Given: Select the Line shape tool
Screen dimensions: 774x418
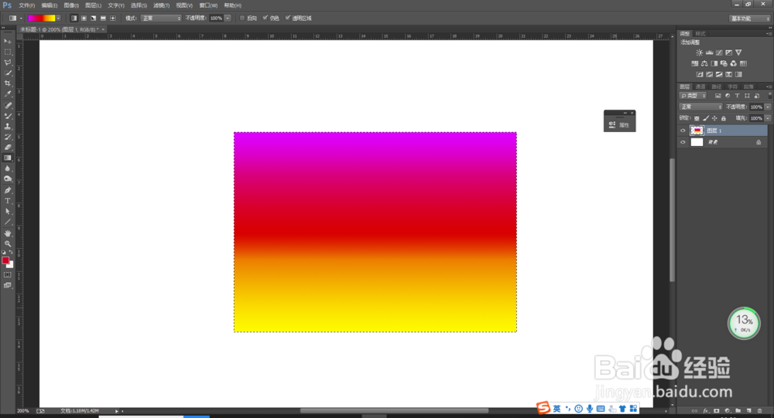Looking at the screenshot, I should click(x=8, y=222).
